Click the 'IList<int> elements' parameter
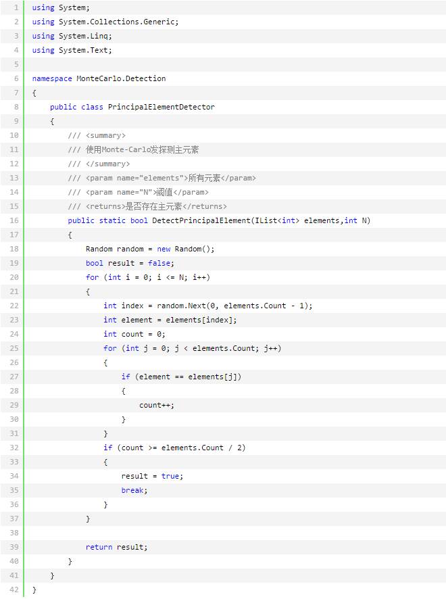This screenshot has height=599, width=446. click(x=297, y=220)
